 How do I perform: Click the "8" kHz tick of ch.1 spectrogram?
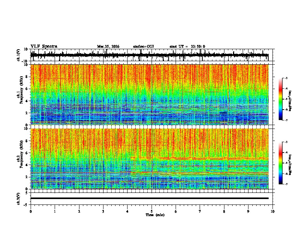point(27,77)
